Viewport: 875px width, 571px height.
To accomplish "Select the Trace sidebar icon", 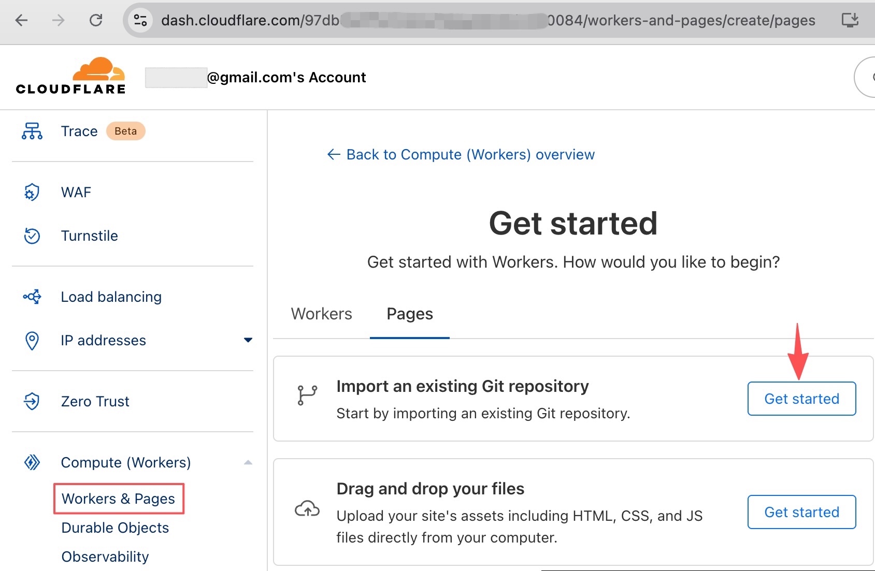I will [32, 131].
